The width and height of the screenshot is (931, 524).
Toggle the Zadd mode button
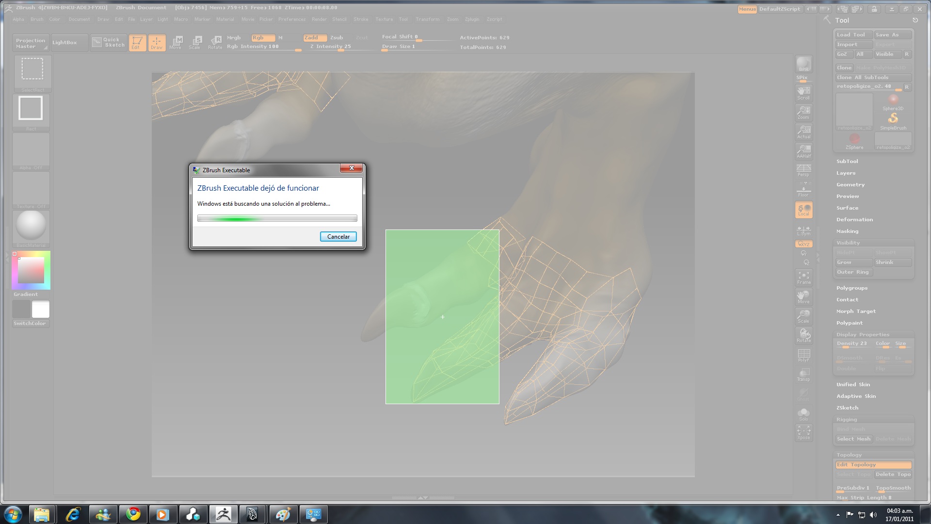tap(314, 38)
